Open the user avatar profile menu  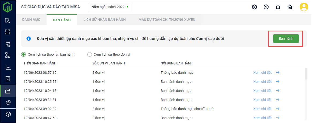point(304,7)
